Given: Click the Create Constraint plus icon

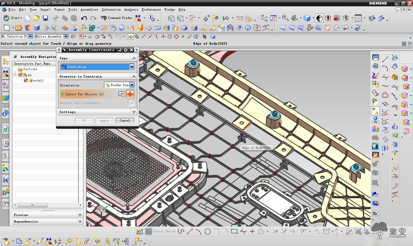Looking at the screenshot, I should pos(122,94).
